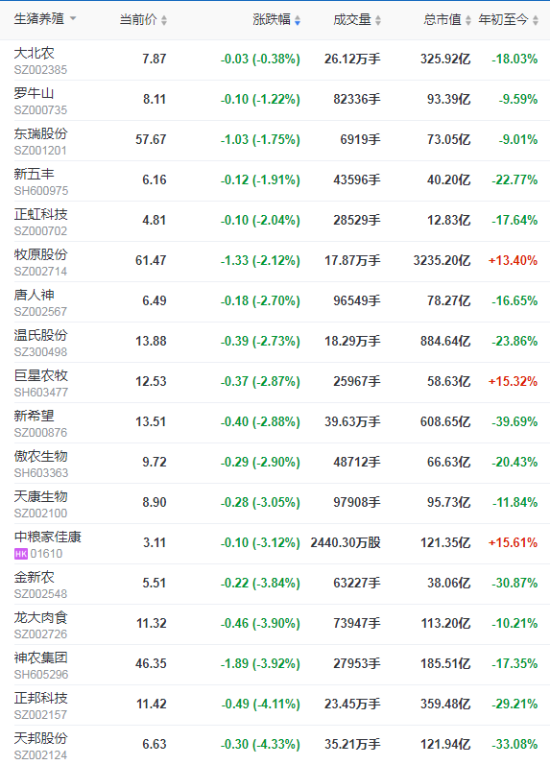This screenshot has width=550, height=765.
Task: Open 金新农 stock link
Action: [x=35, y=577]
